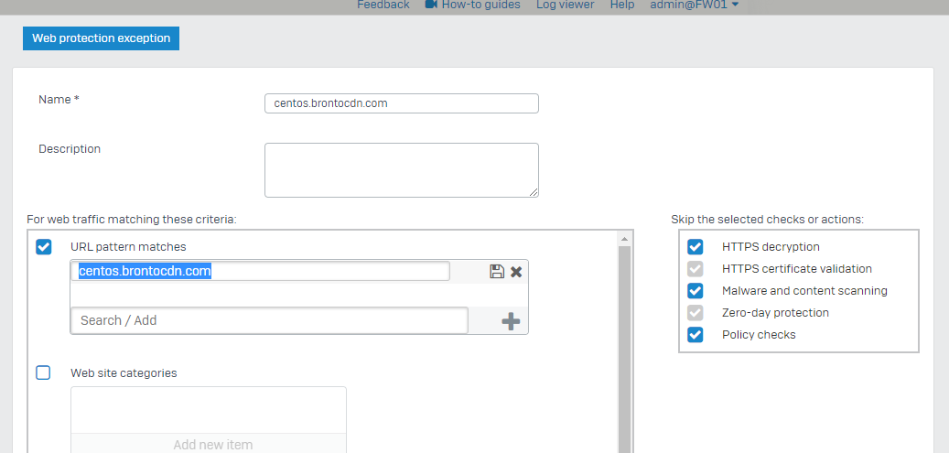The height and width of the screenshot is (453, 949).
Task: Toggle HTTPS certificate validation checkbox
Action: pyautogui.click(x=696, y=268)
